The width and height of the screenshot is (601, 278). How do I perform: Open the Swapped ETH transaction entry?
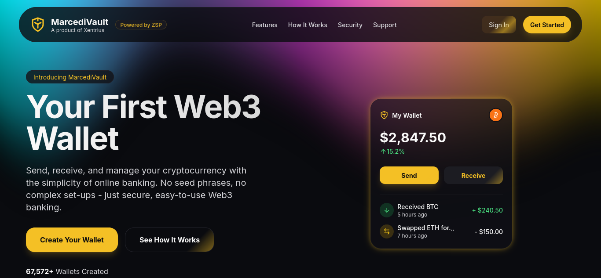coord(441,231)
